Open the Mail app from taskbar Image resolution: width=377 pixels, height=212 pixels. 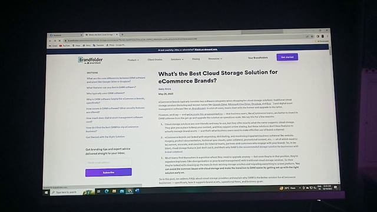click(x=122, y=191)
